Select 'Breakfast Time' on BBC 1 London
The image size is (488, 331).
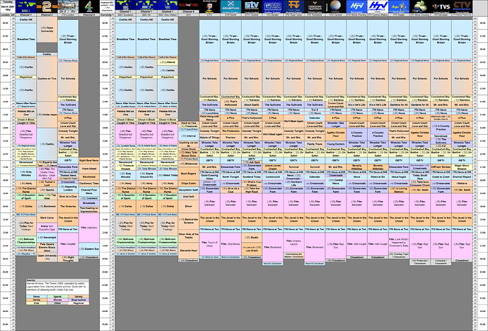[x=26, y=40]
